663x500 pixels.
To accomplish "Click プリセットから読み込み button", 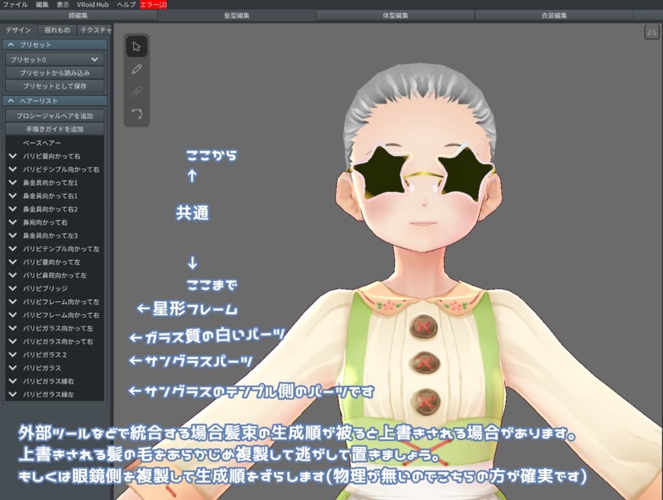I will (x=54, y=73).
